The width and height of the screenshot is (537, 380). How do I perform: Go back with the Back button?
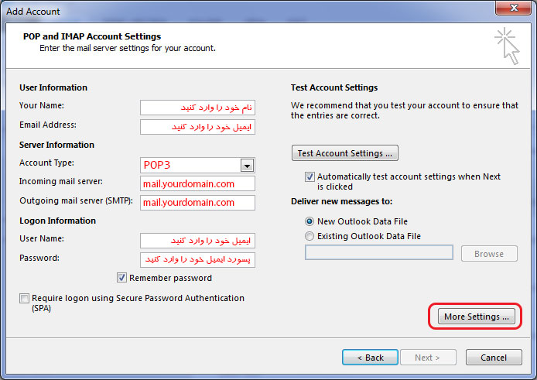[x=370, y=358]
